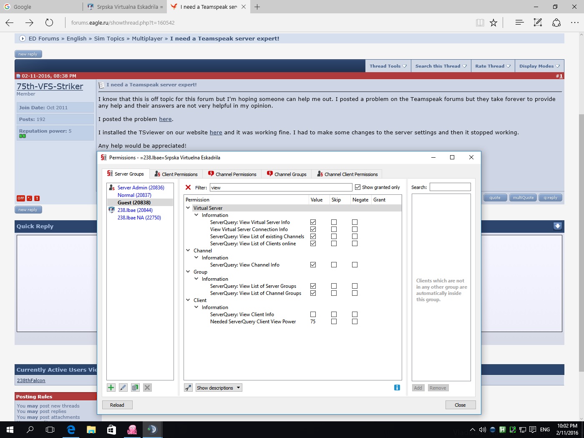The height and width of the screenshot is (438, 584).
Task: Collapse the Client permission category
Action: tap(188, 300)
